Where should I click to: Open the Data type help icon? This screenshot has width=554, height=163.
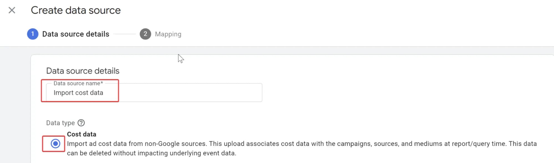coord(81,123)
